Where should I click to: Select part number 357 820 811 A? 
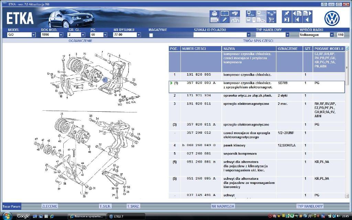coord(201,124)
